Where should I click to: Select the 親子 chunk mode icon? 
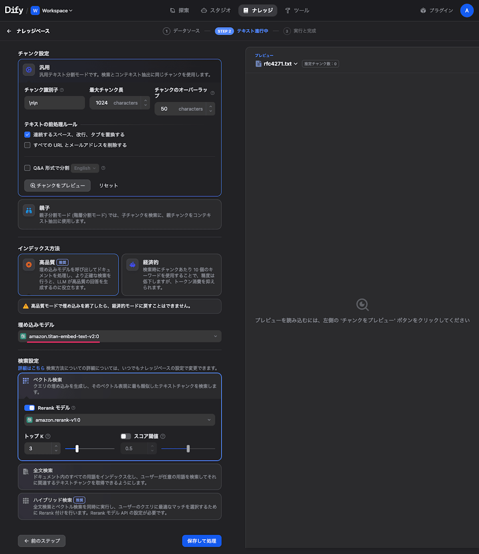(x=29, y=210)
